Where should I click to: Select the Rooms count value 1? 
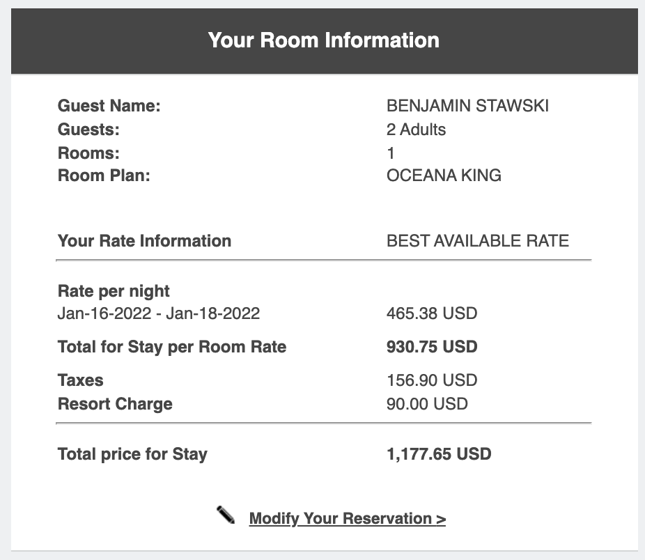coord(391,153)
